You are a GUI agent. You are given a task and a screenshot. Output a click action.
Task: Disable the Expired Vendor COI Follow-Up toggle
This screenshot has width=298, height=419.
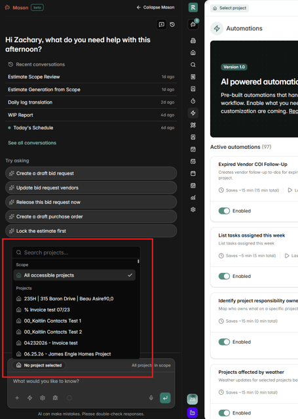(x=224, y=211)
